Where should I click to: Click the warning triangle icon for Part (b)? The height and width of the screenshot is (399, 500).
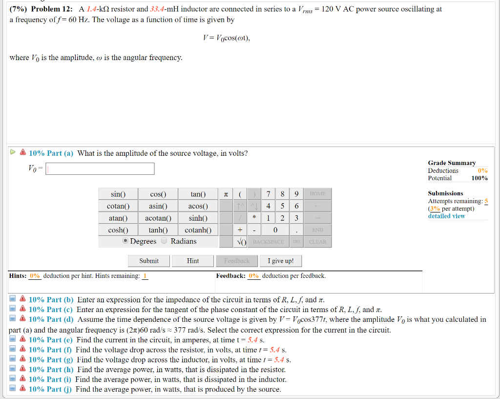click(22, 298)
